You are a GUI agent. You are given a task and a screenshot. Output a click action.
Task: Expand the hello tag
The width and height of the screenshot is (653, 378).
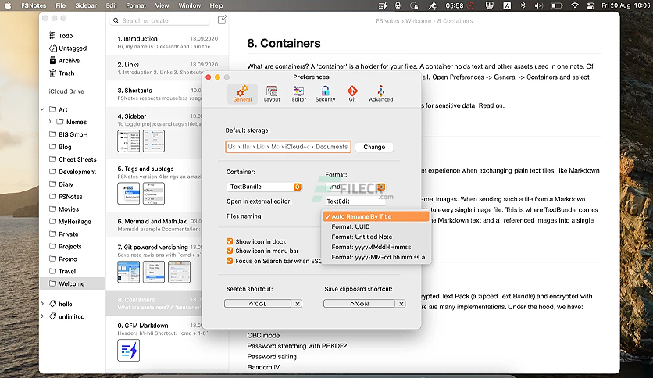click(x=42, y=304)
